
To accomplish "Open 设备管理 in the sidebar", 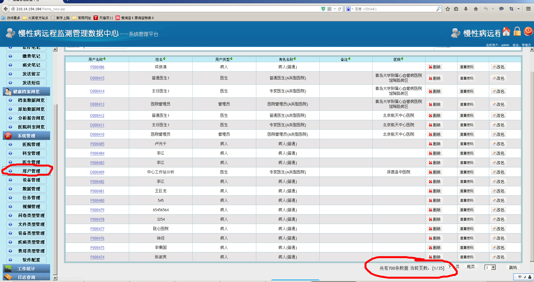I will pyautogui.click(x=26, y=180).
